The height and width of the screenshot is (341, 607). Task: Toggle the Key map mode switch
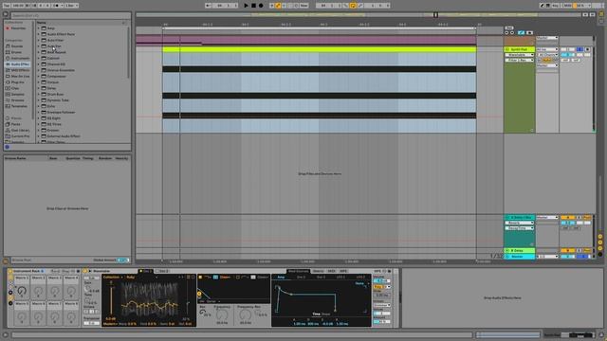(x=555, y=6)
